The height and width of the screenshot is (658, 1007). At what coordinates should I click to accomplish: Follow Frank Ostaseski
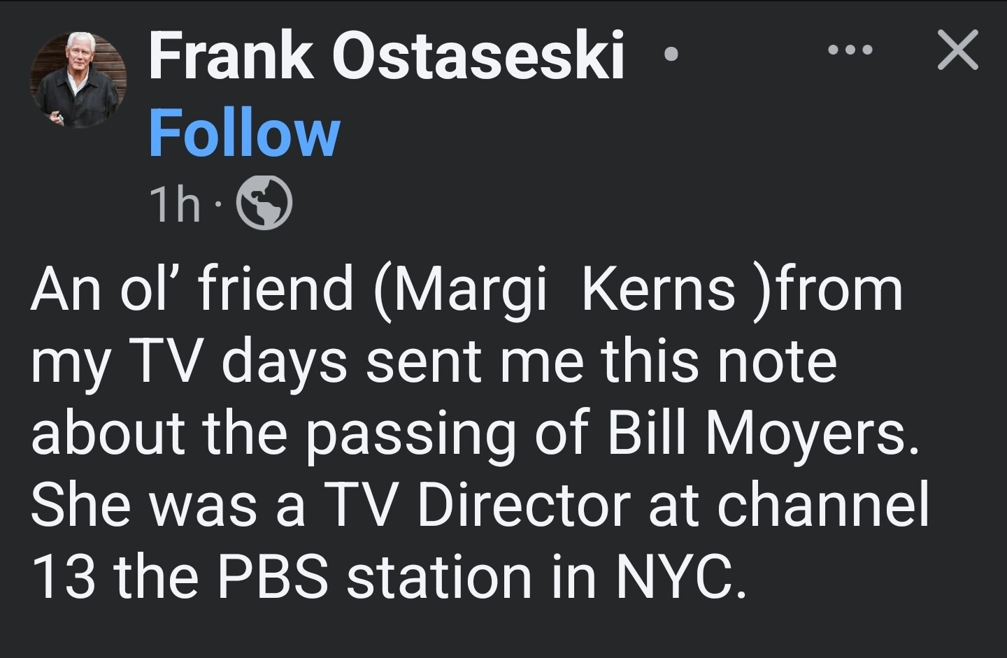[244, 133]
